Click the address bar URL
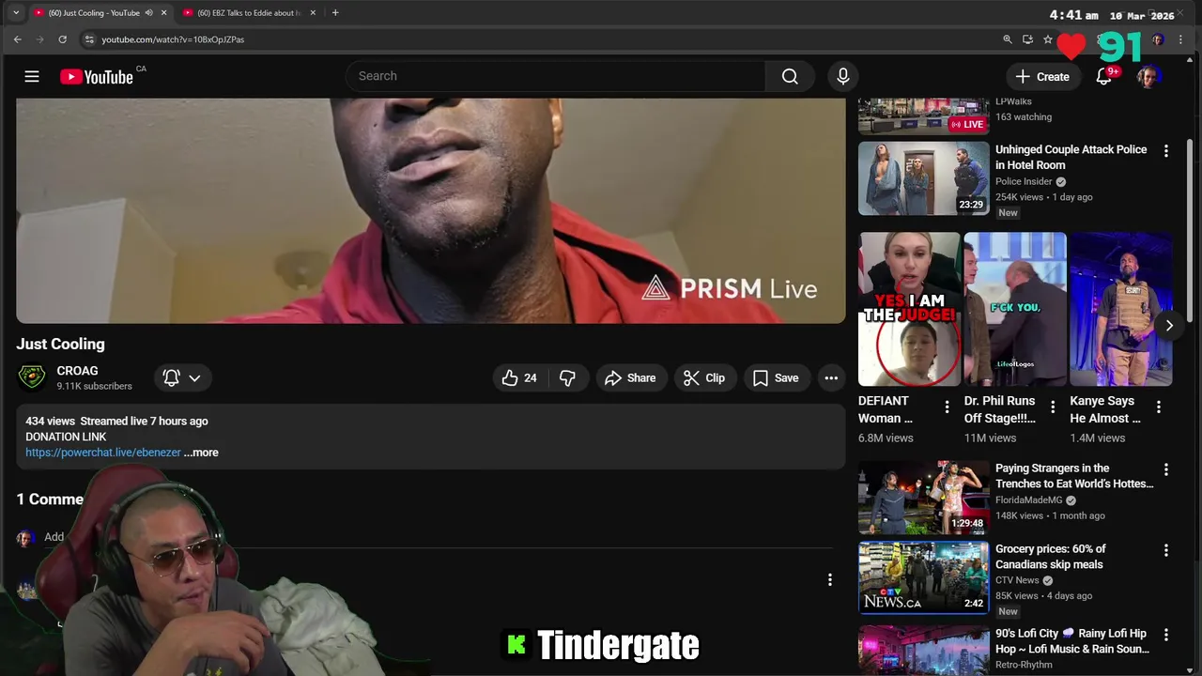1202x676 pixels. tap(173, 39)
